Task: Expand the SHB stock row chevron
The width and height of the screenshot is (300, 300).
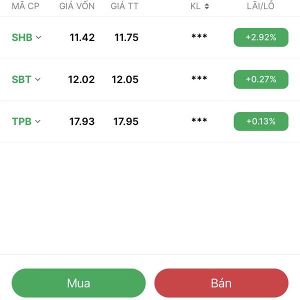Action: [38, 37]
